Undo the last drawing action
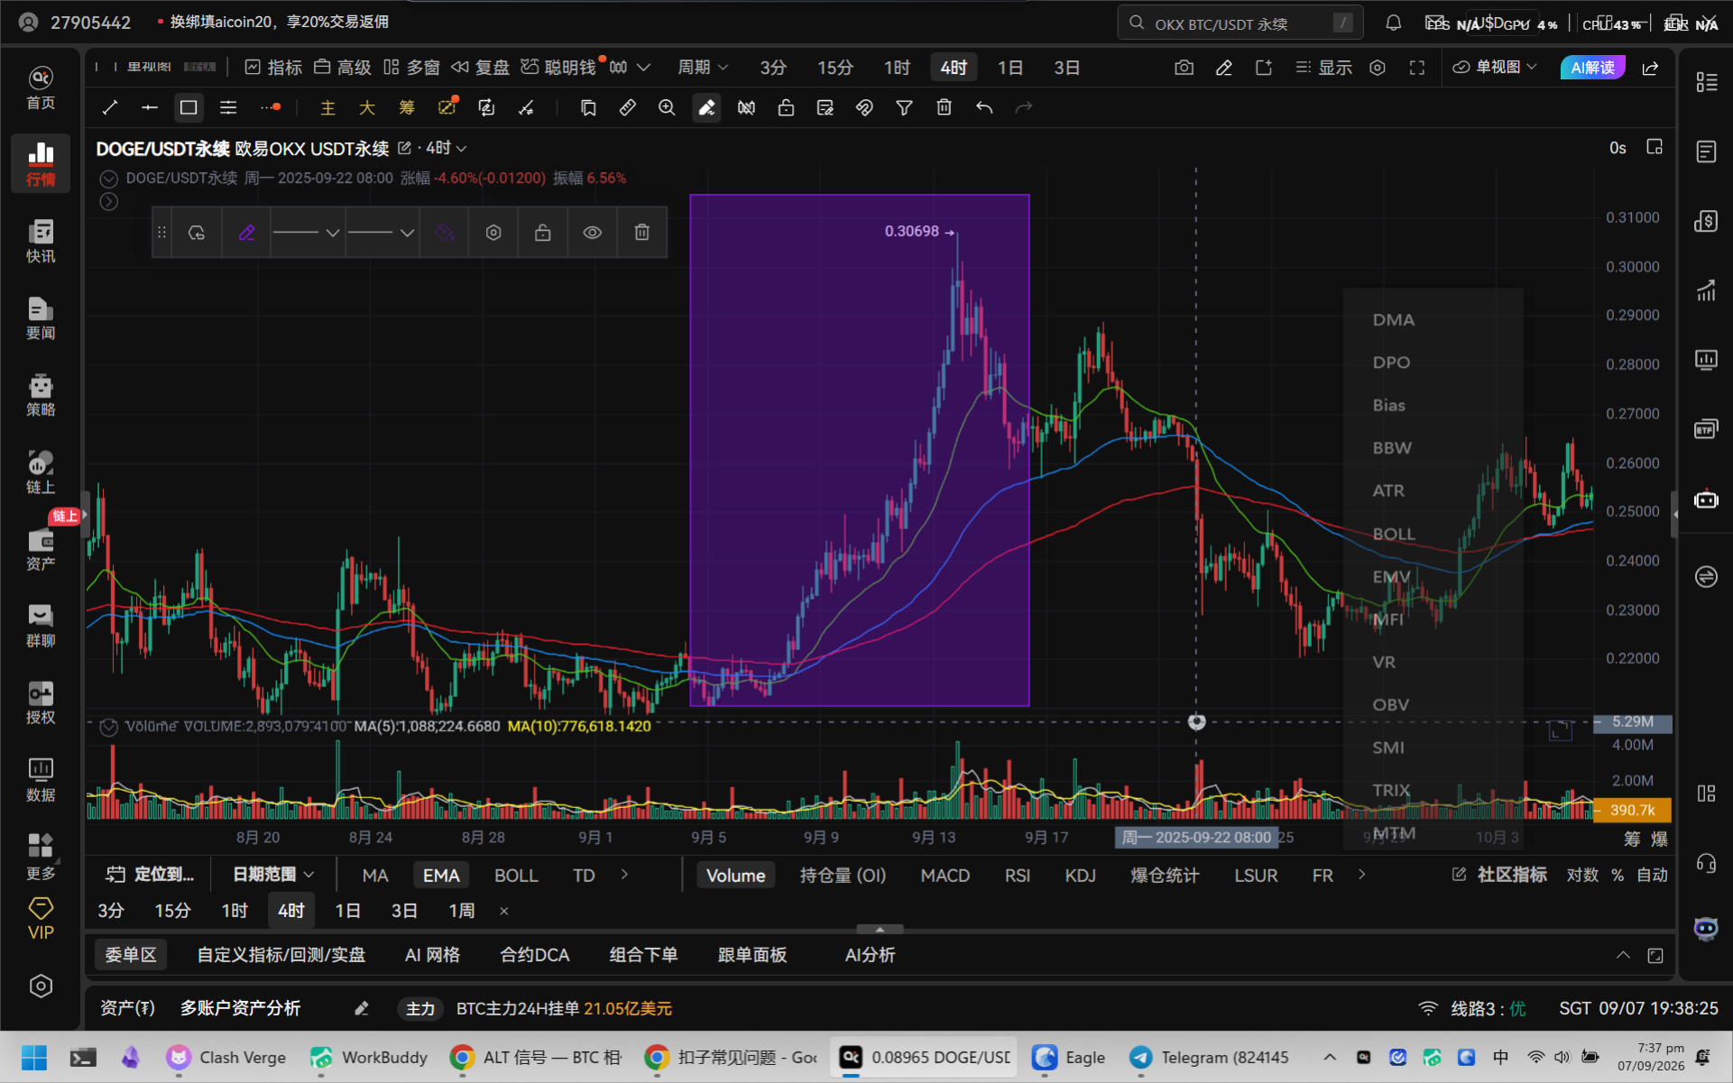The height and width of the screenshot is (1083, 1733). [984, 108]
